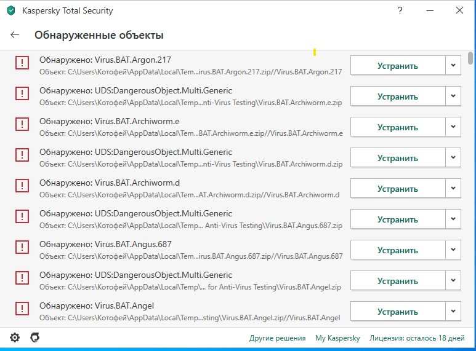Viewport: 476px width, 351px height.
Task: Click alert icon beside the Angel.zip row
Action: point(22,278)
